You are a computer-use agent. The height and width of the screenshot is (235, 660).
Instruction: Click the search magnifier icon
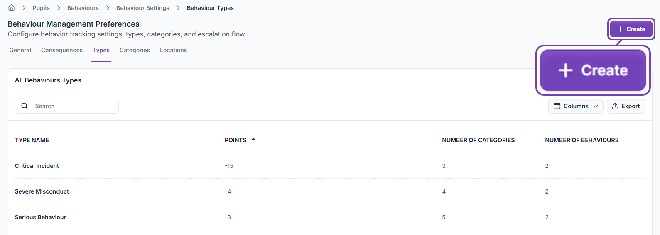point(25,106)
